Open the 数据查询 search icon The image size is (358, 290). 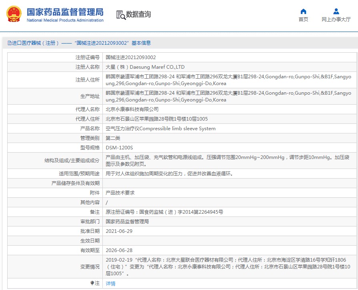tap(121, 15)
